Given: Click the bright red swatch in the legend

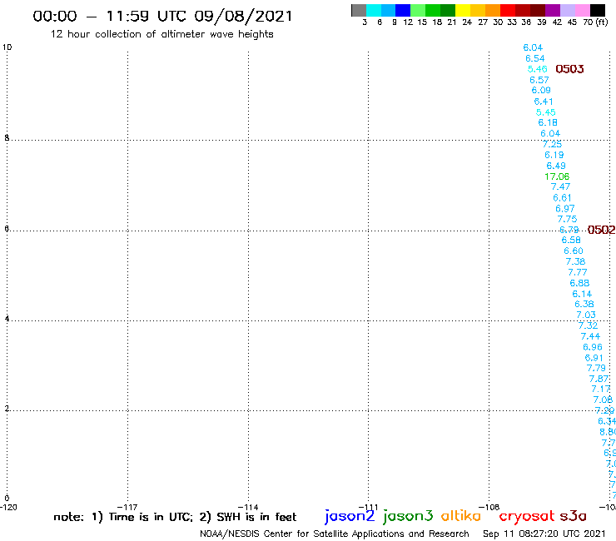Looking at the screenshot, I should click(508, 10).
